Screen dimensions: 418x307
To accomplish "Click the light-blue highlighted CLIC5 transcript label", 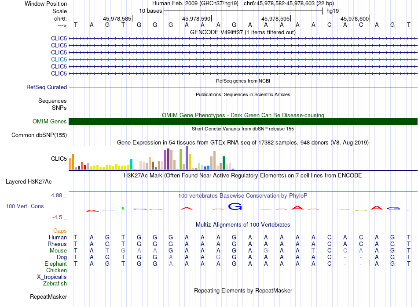I will click(59, 59).
